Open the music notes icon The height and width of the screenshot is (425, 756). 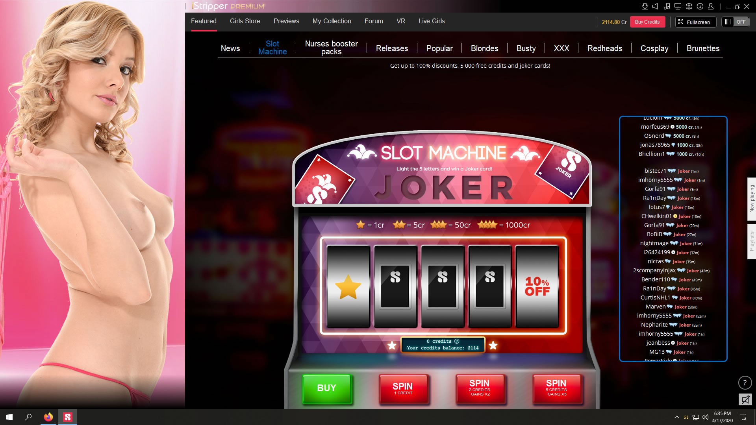pos(667,6)
